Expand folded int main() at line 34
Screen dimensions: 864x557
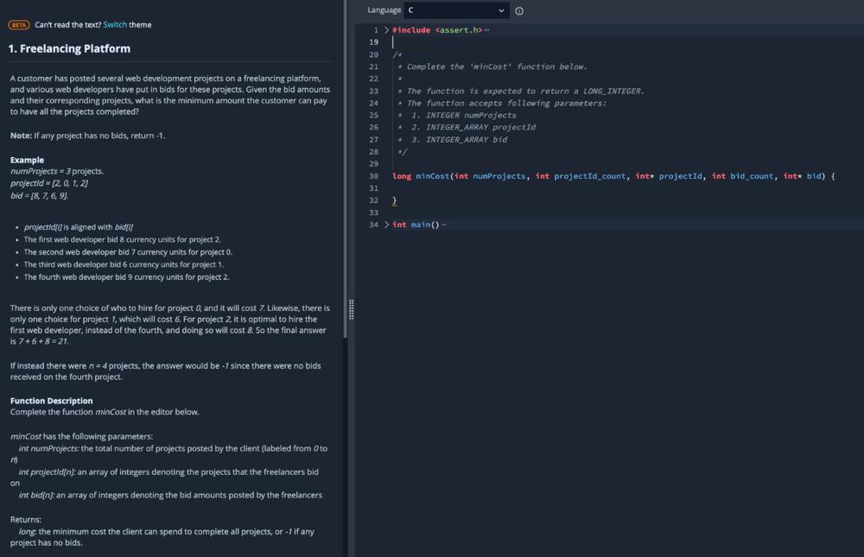pyautogui.click(x=386, y=225)
